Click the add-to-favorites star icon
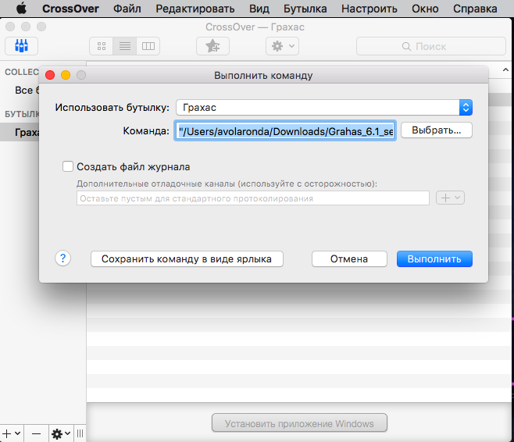The height and width of the screenshot is (442, 514). (x=212, y=46)
